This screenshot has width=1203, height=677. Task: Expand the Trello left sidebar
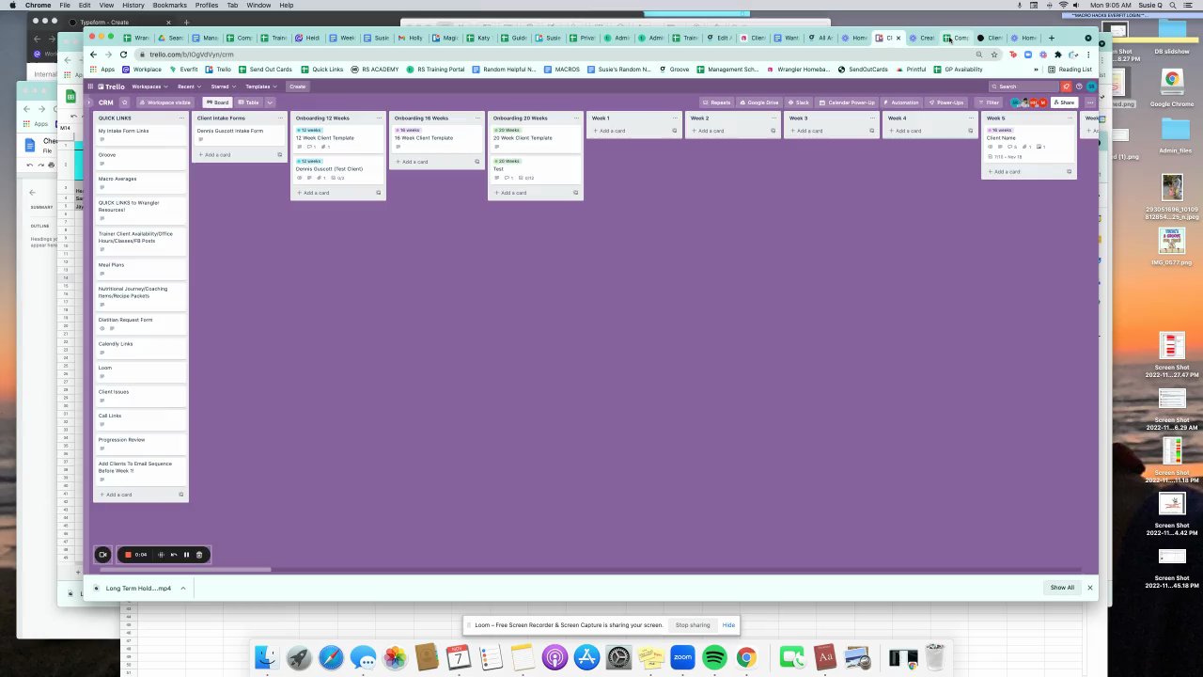(90, 102)
